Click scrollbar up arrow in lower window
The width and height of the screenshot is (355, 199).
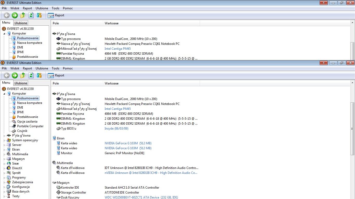coord(352,83)
